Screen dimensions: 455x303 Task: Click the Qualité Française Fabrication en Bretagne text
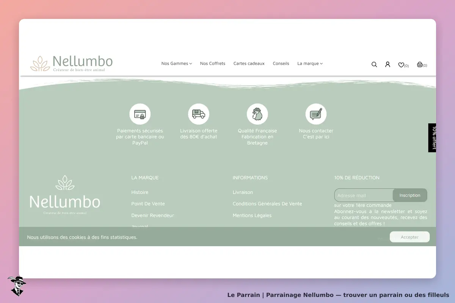(257, 137)
